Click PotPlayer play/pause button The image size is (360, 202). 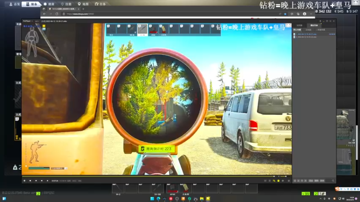tap(24, 181)
